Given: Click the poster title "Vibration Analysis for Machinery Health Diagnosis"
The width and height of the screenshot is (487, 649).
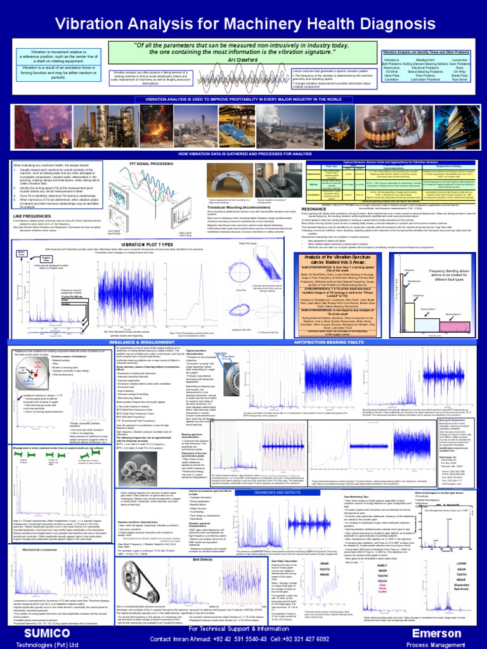Looking at the screenshot, I should pyautogui.click(x=245, y=23).
